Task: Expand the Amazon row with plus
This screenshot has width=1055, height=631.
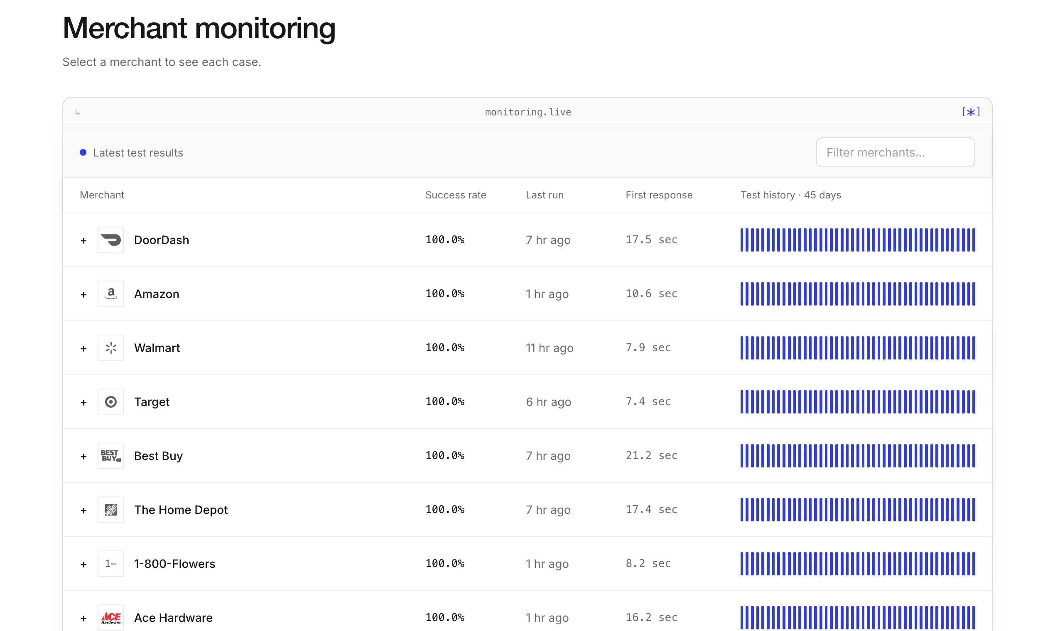Action: pyautogui.click(x=84, y=295)
